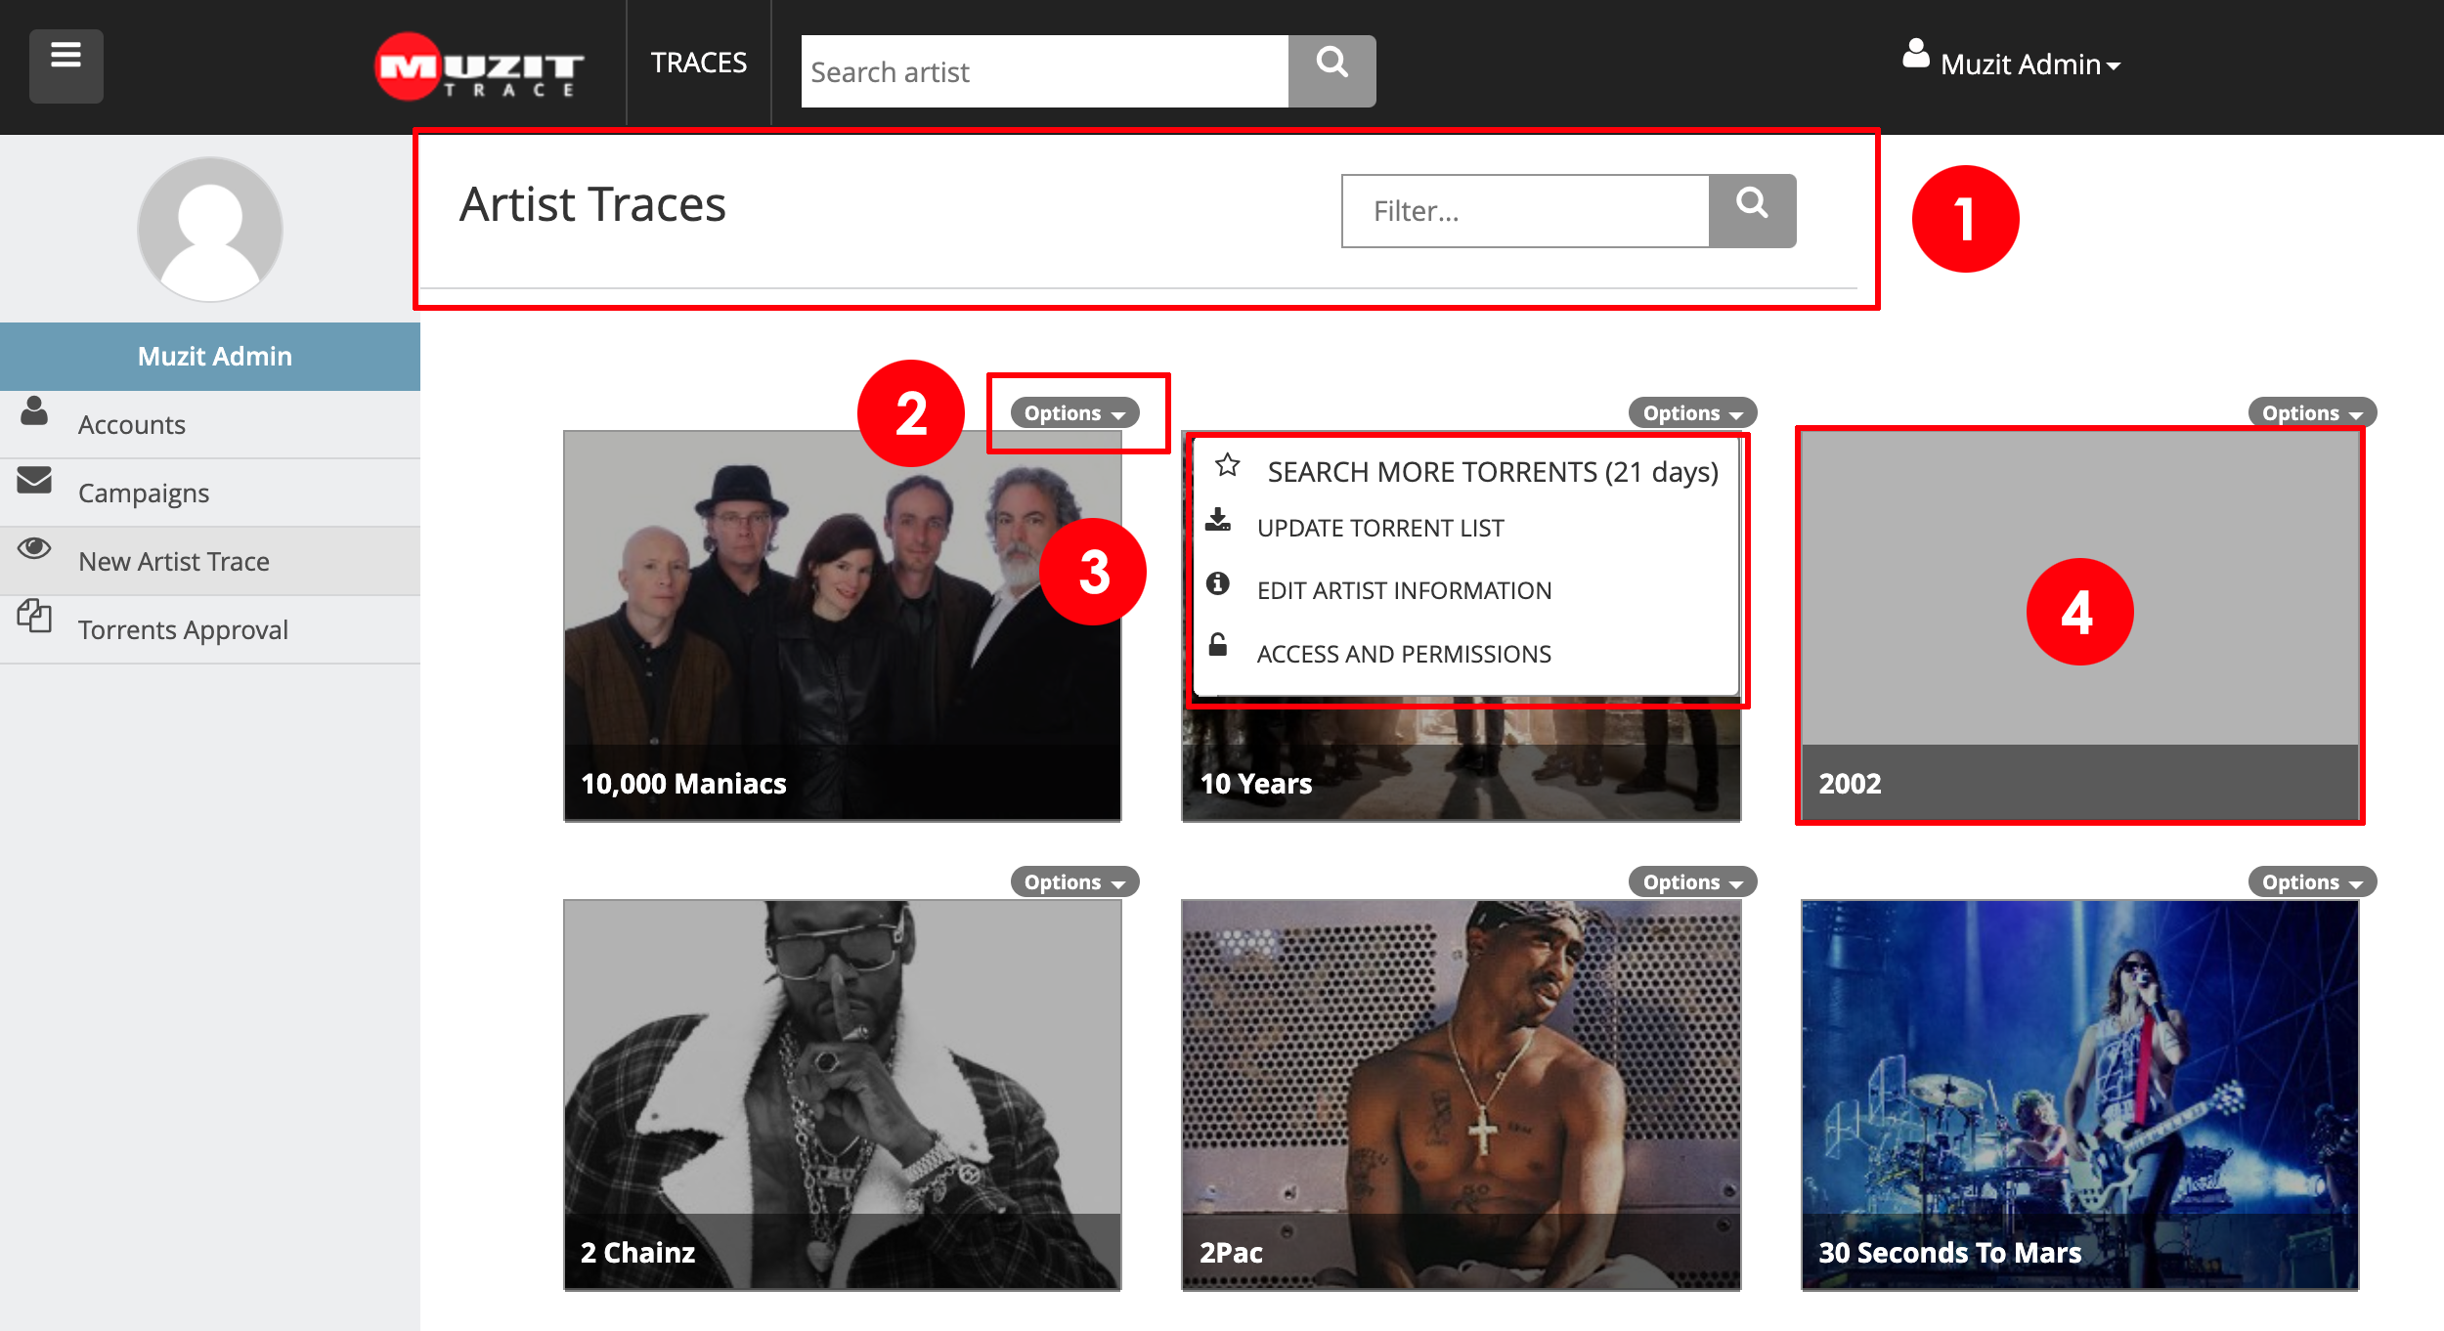Open Accounts in the sidebar
Image resolution: width=2444 pixels, height=1331 pixels.
[x=210, y=425]
